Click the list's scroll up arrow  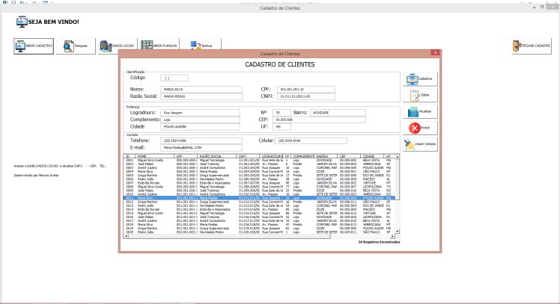click(397, 157)
